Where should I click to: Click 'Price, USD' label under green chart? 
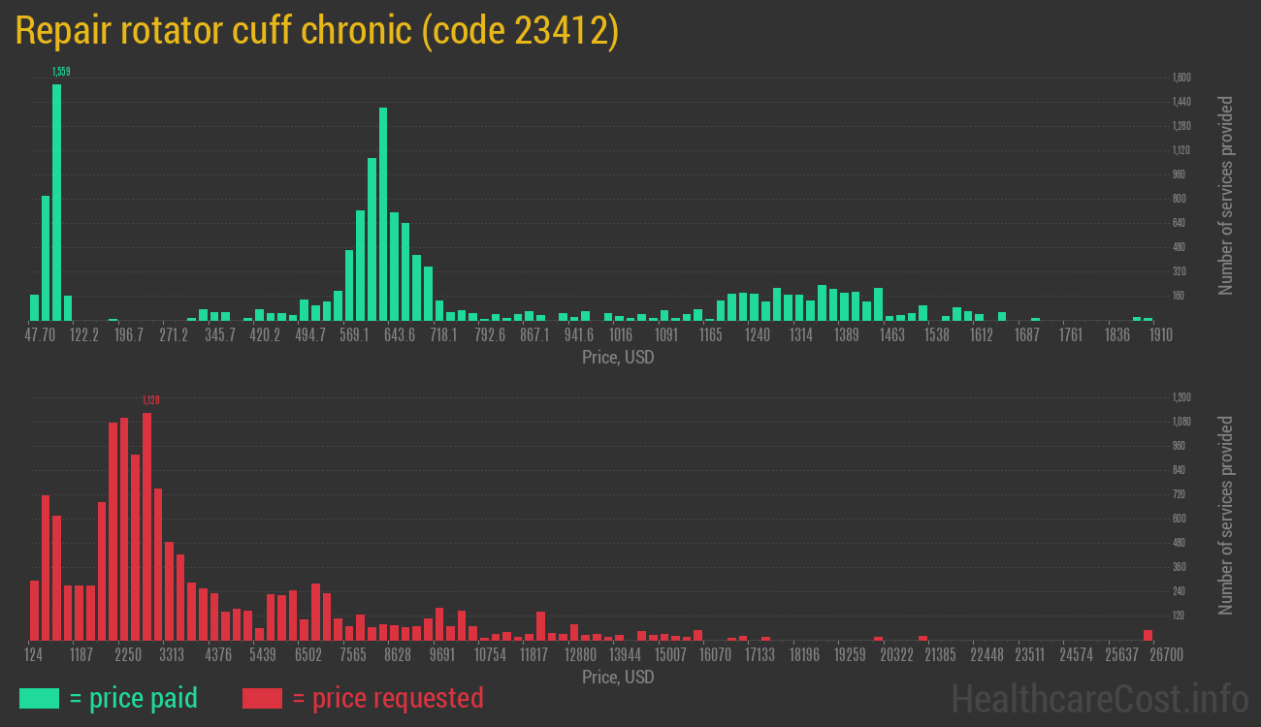coord(618,358)
